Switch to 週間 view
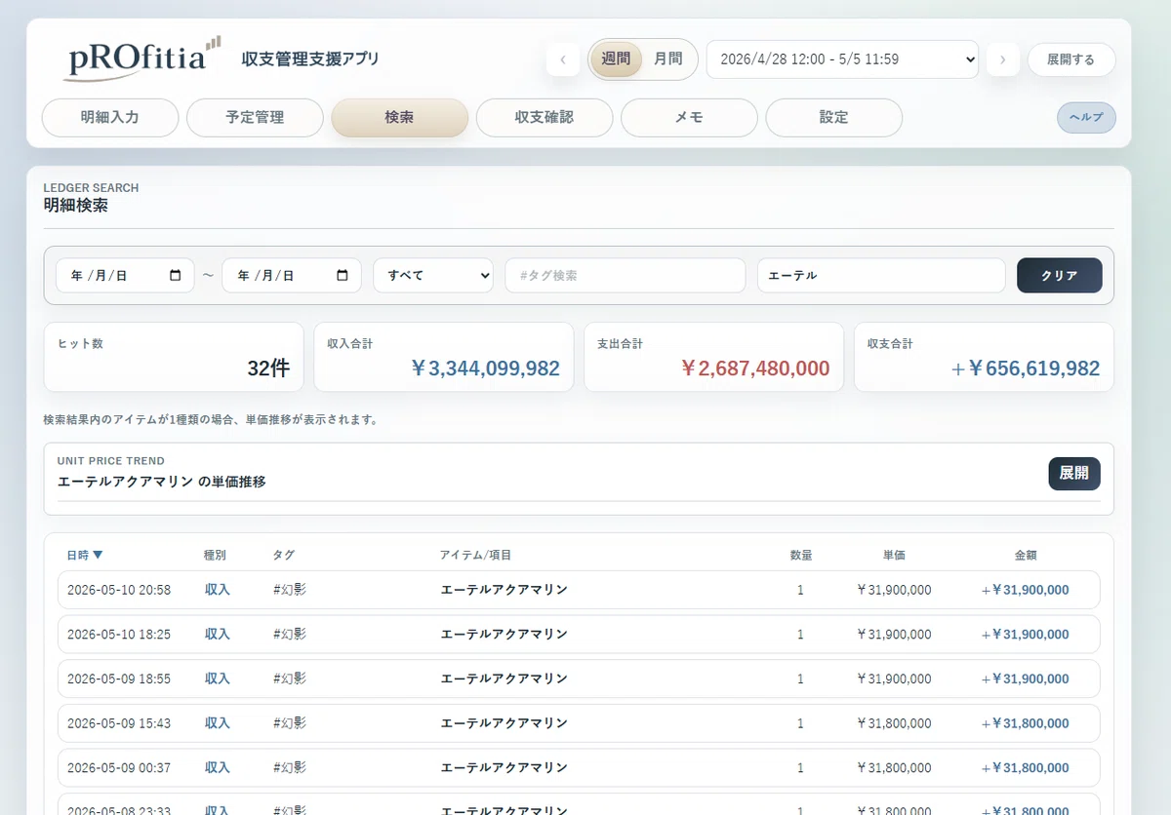Screen dimensions: 1171x815 [x=616, y=58]
